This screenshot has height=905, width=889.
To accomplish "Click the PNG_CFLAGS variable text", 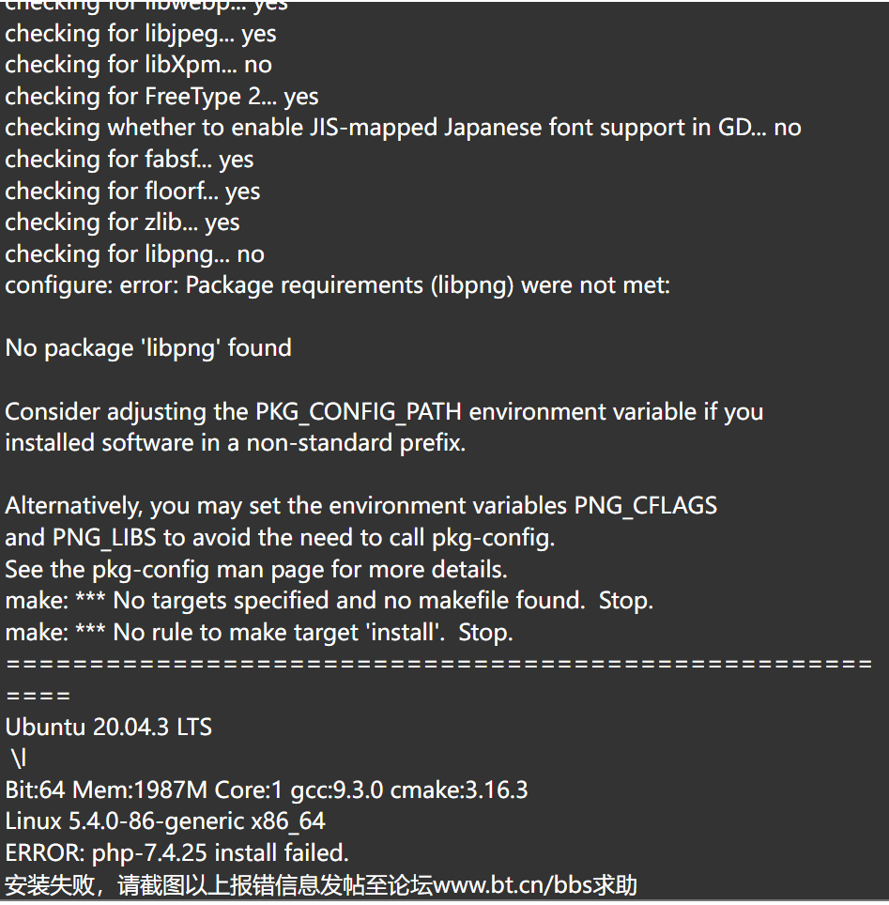I will click(645, 506).
